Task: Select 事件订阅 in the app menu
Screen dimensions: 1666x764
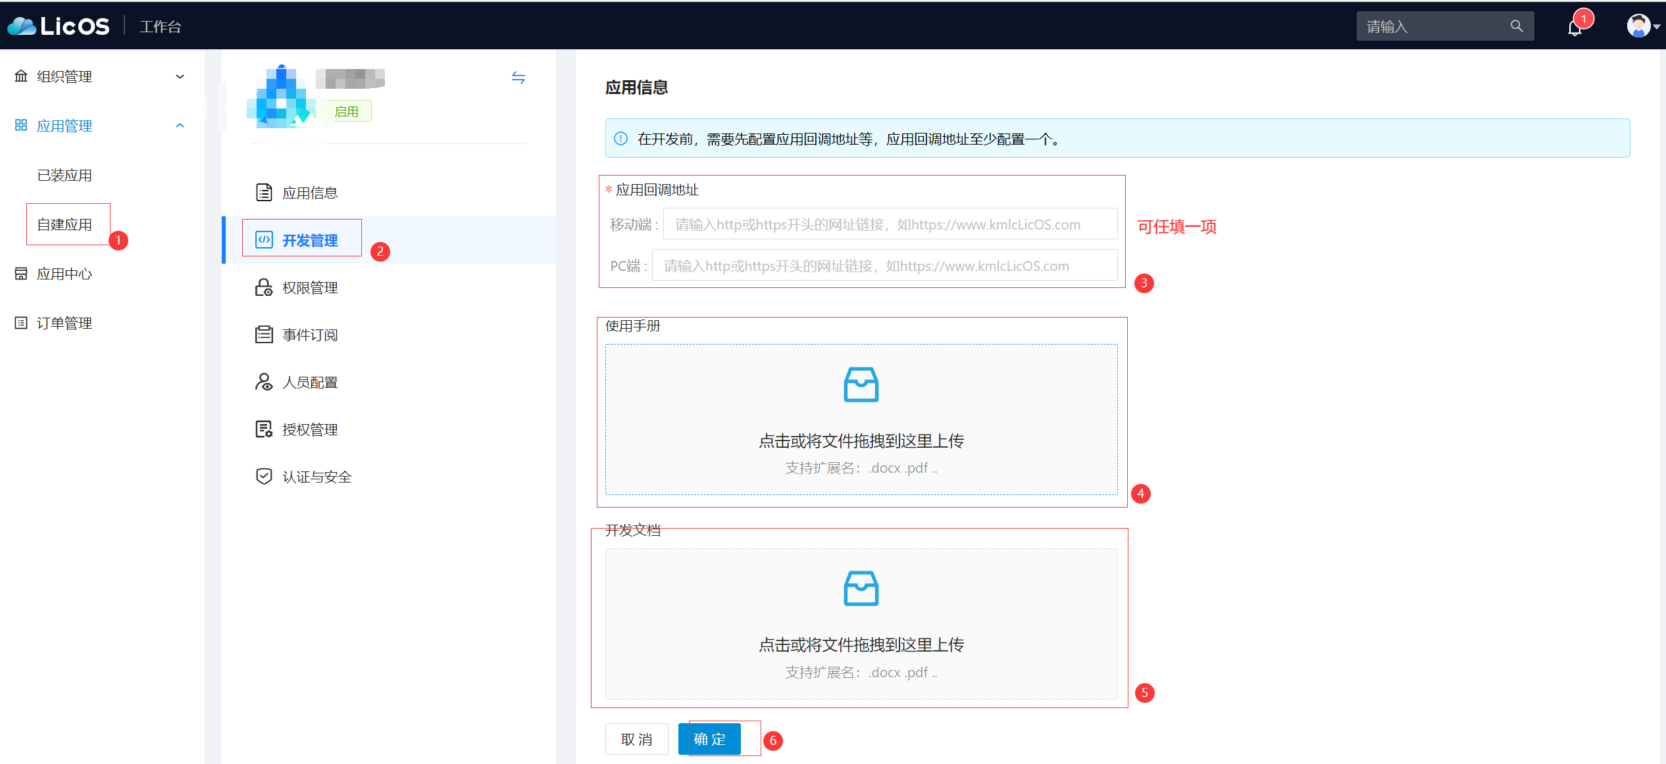Action: (x=389, y=335)
